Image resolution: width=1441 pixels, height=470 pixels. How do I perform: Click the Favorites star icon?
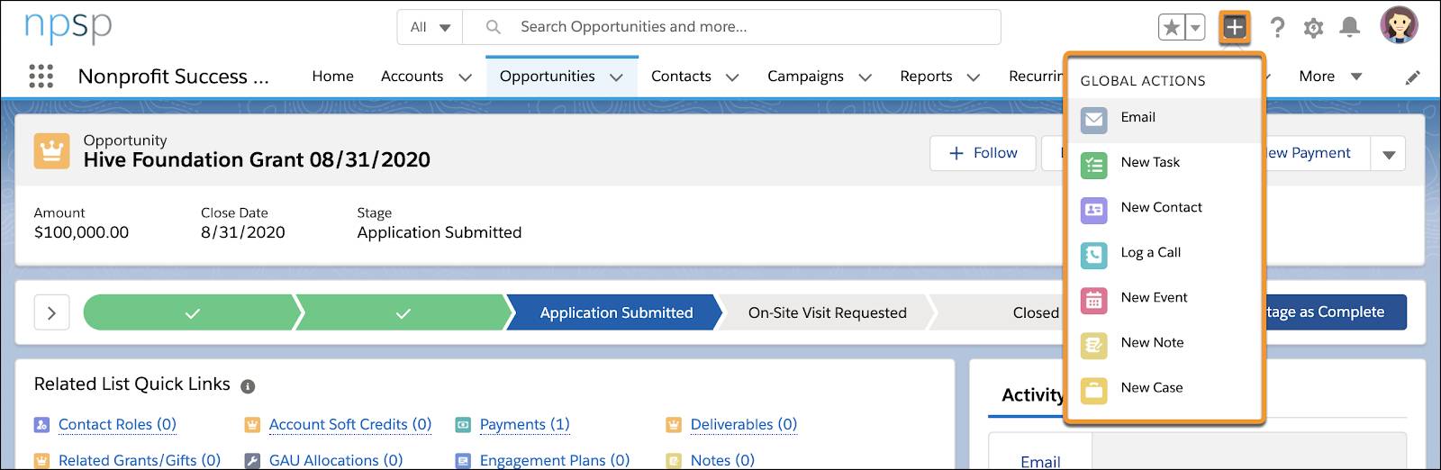[x=1172, y=28]
